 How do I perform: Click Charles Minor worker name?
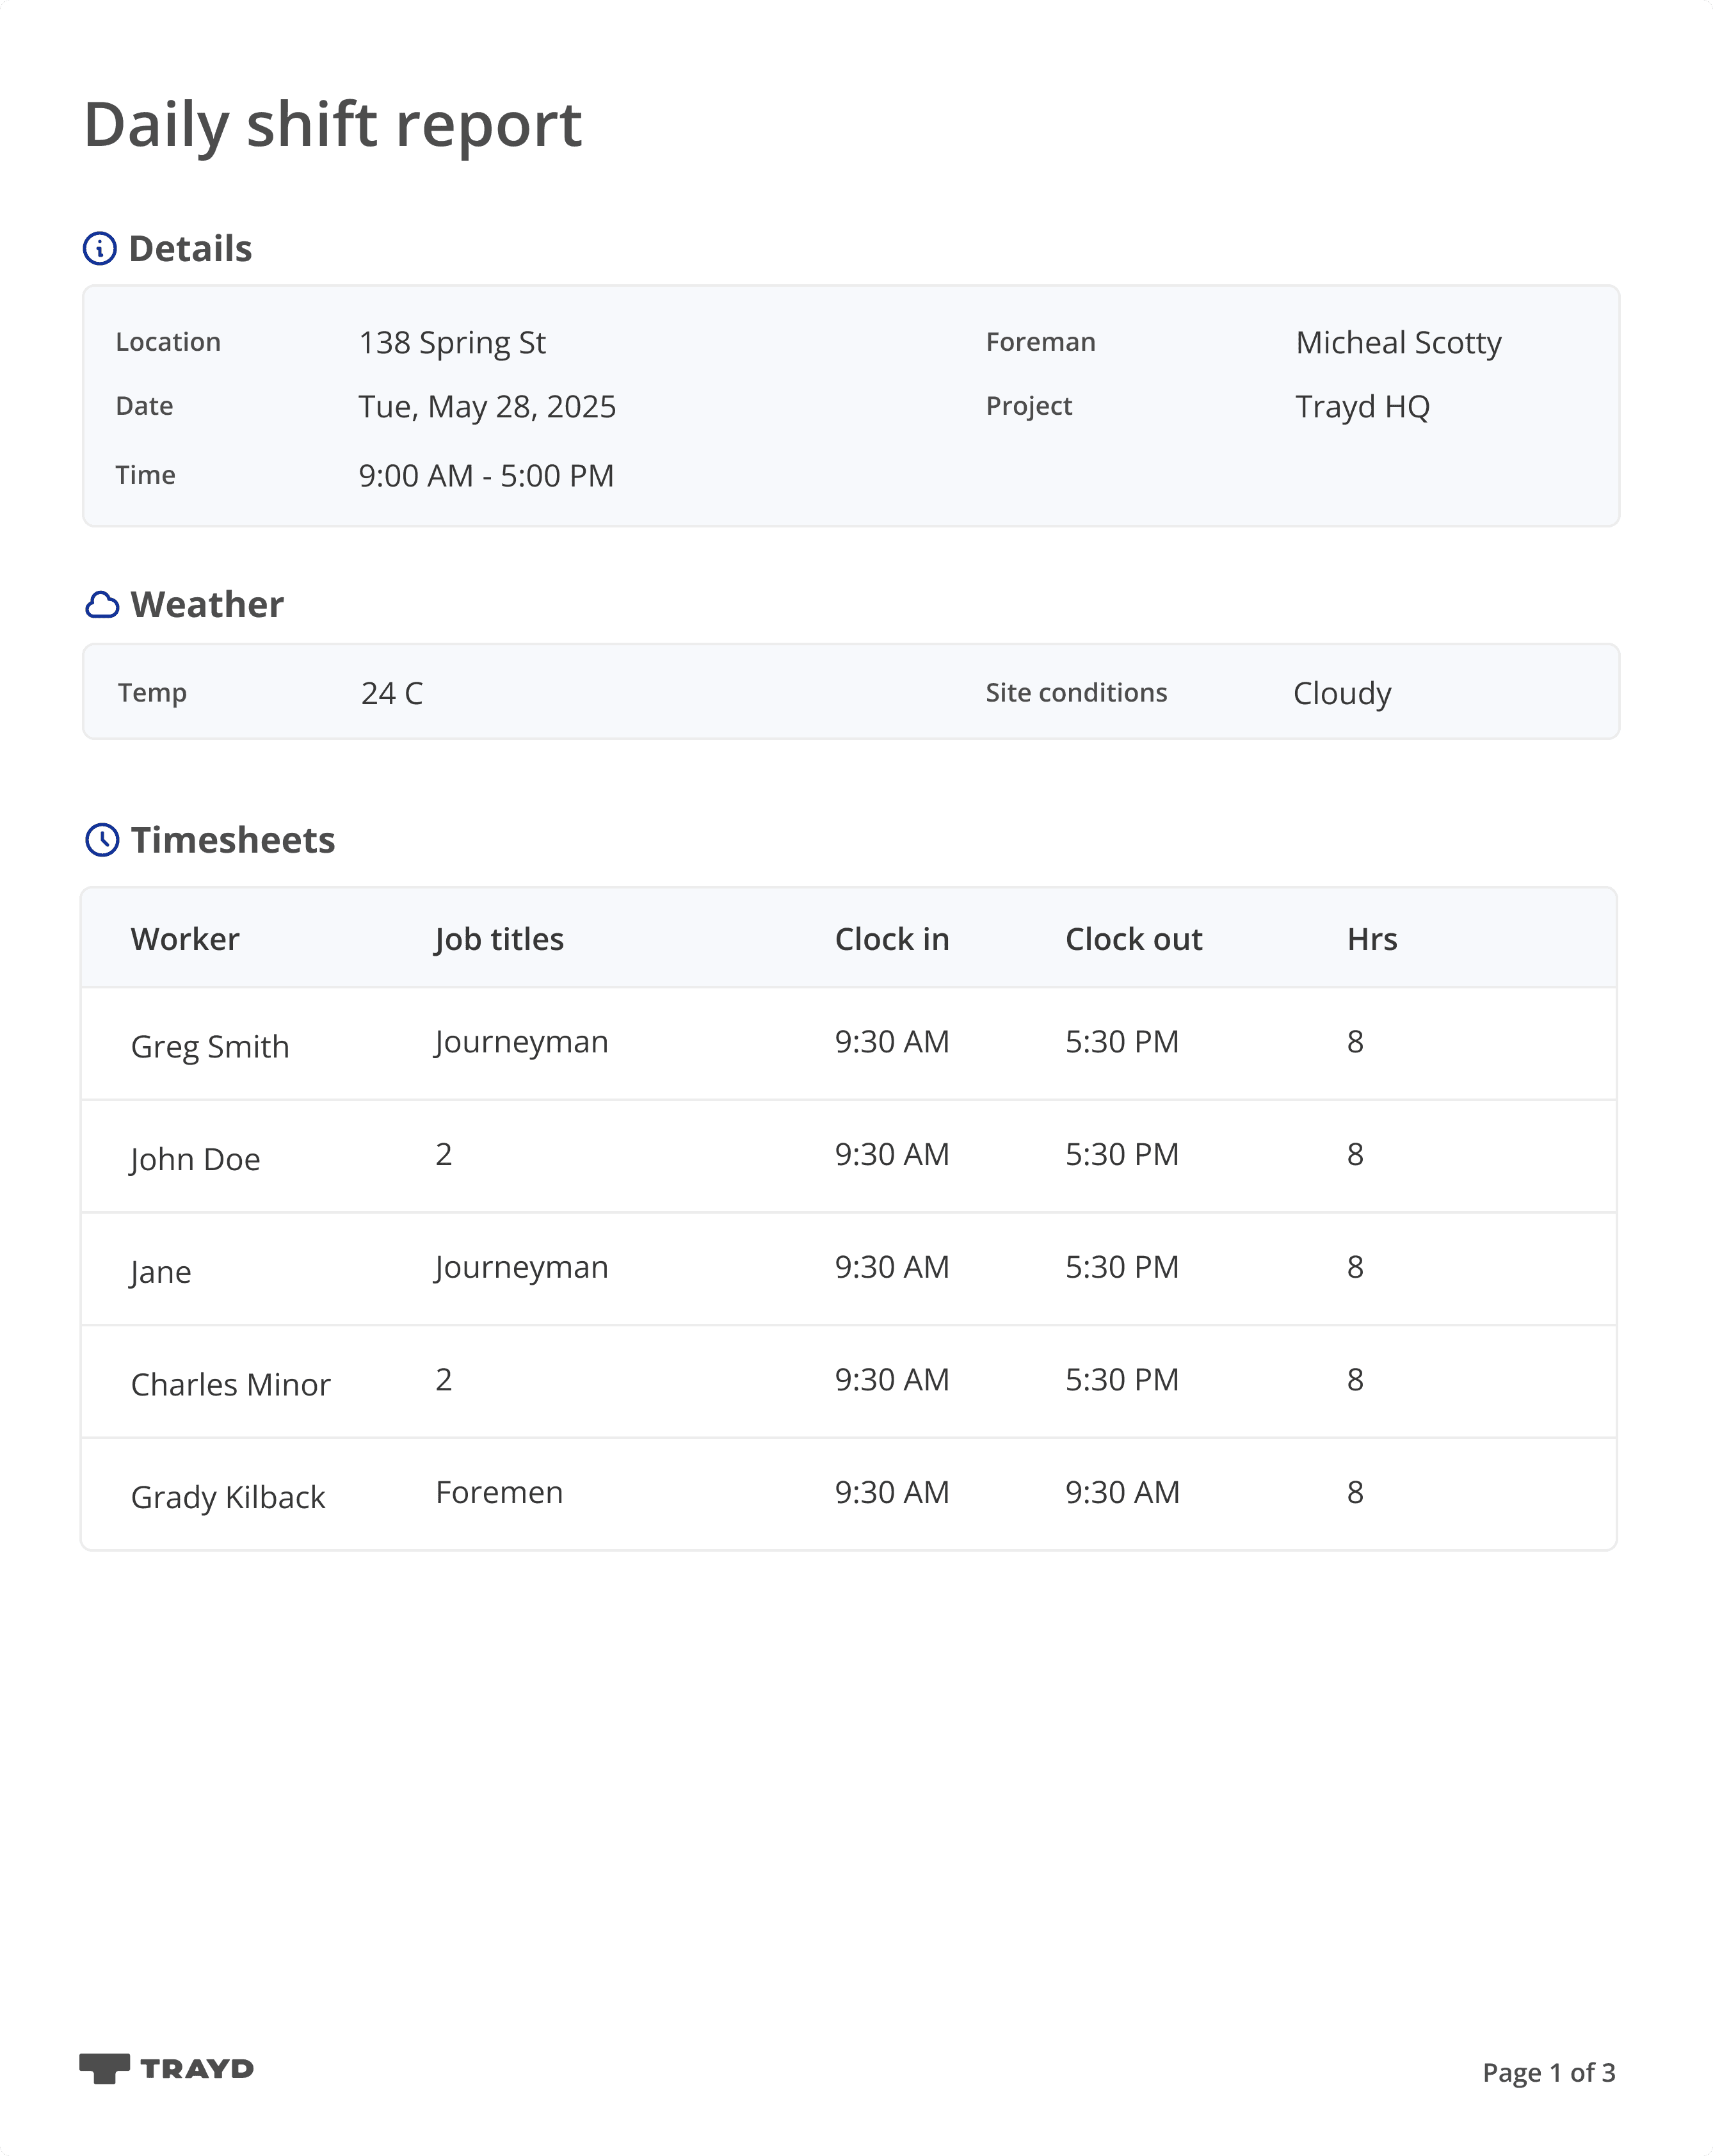(x=230, y=1384)
